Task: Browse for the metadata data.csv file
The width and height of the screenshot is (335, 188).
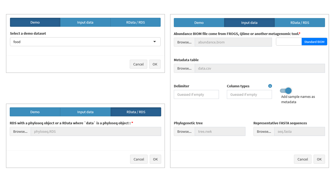Action: [x=184, y=68]
